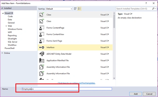Screen dimensions: 158x97
Task: Open the online templates link
Action: (77, 83)
